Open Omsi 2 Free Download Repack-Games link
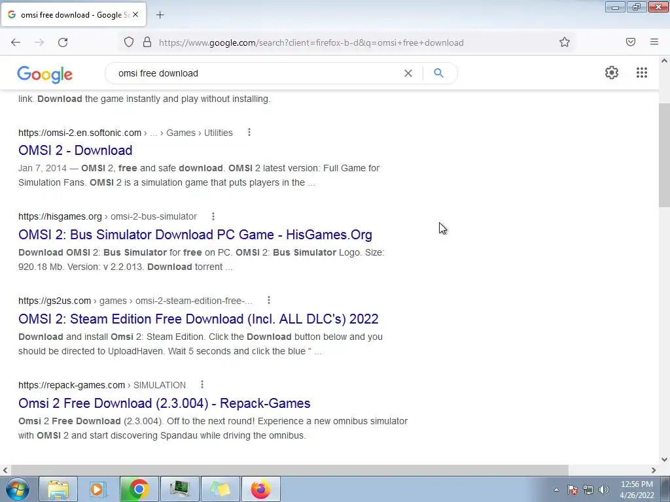The width and height of the screenshot is (670, 502). pos(164,403)
